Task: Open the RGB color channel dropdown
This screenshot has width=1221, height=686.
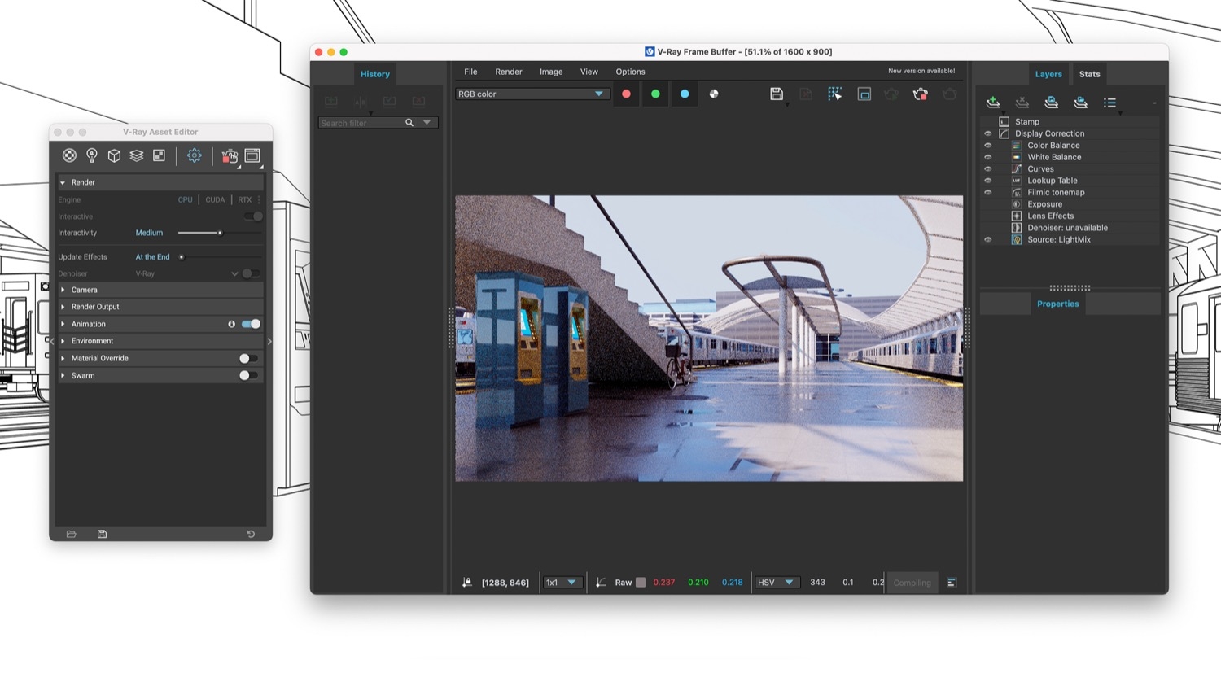Action: 532,94
